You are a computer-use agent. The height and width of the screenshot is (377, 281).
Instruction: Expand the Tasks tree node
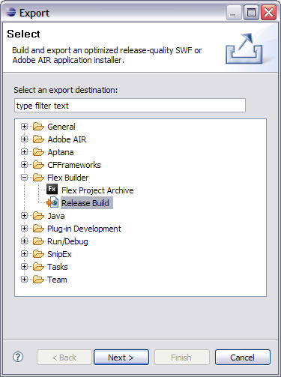point(24,266)
